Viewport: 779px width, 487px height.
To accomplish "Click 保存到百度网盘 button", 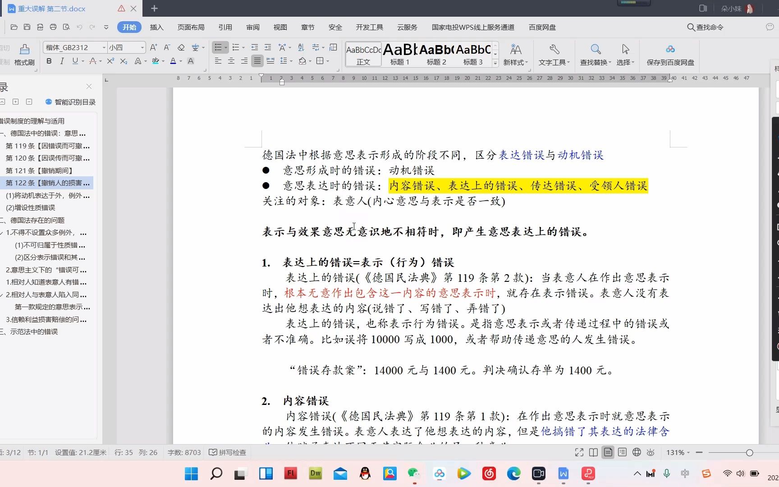I will point(670,55).
